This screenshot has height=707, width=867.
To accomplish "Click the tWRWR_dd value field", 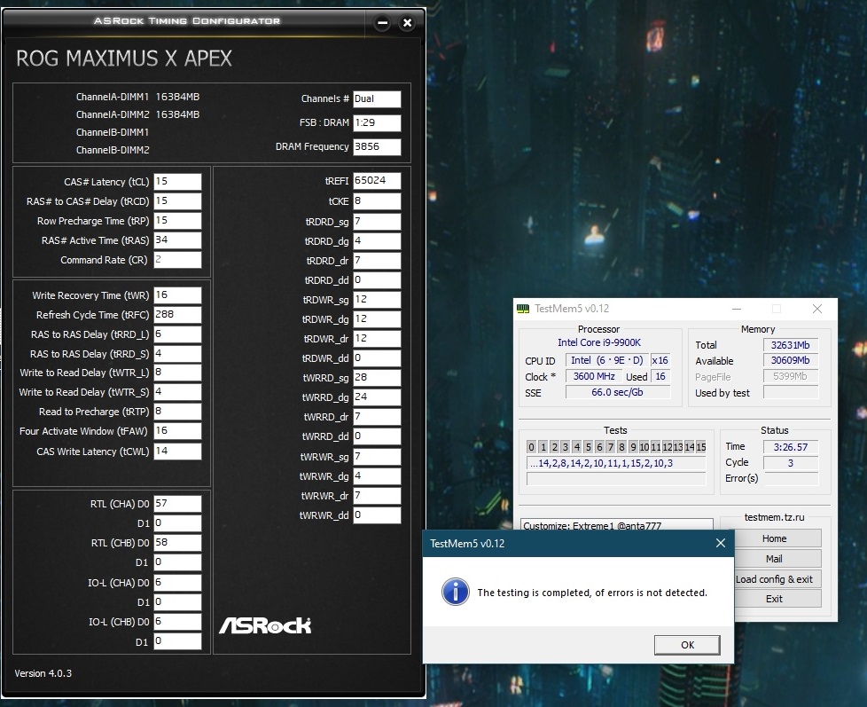I will (x=377, y=515).
